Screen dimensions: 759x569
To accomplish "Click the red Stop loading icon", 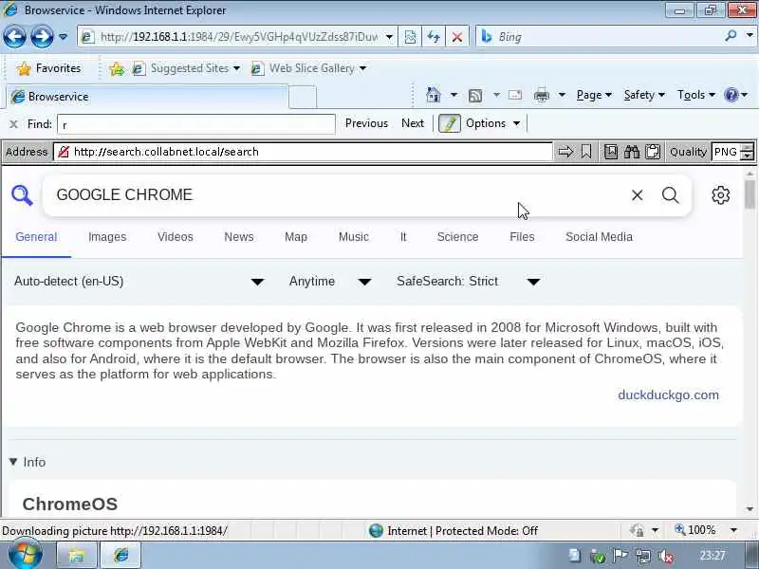I will [x=456, y=37].
